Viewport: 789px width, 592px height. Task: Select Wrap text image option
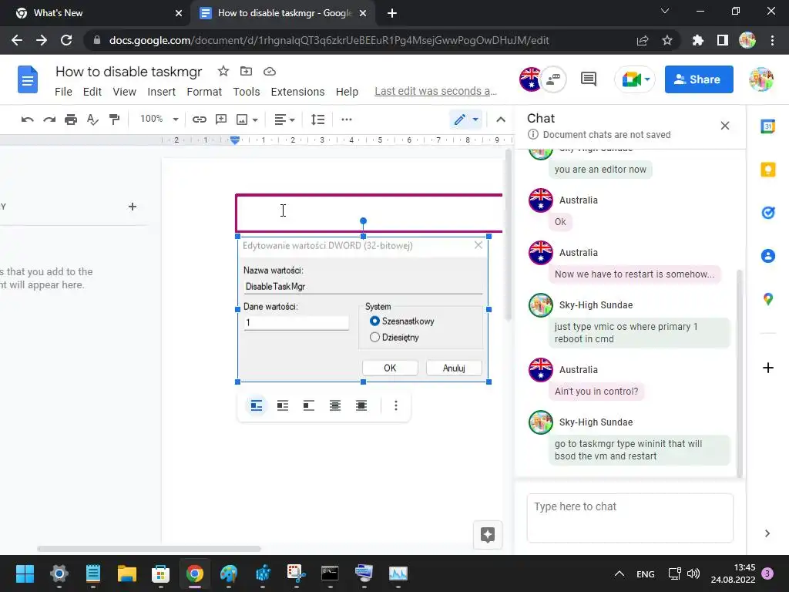pyautogui.click(x=283, y=405)
